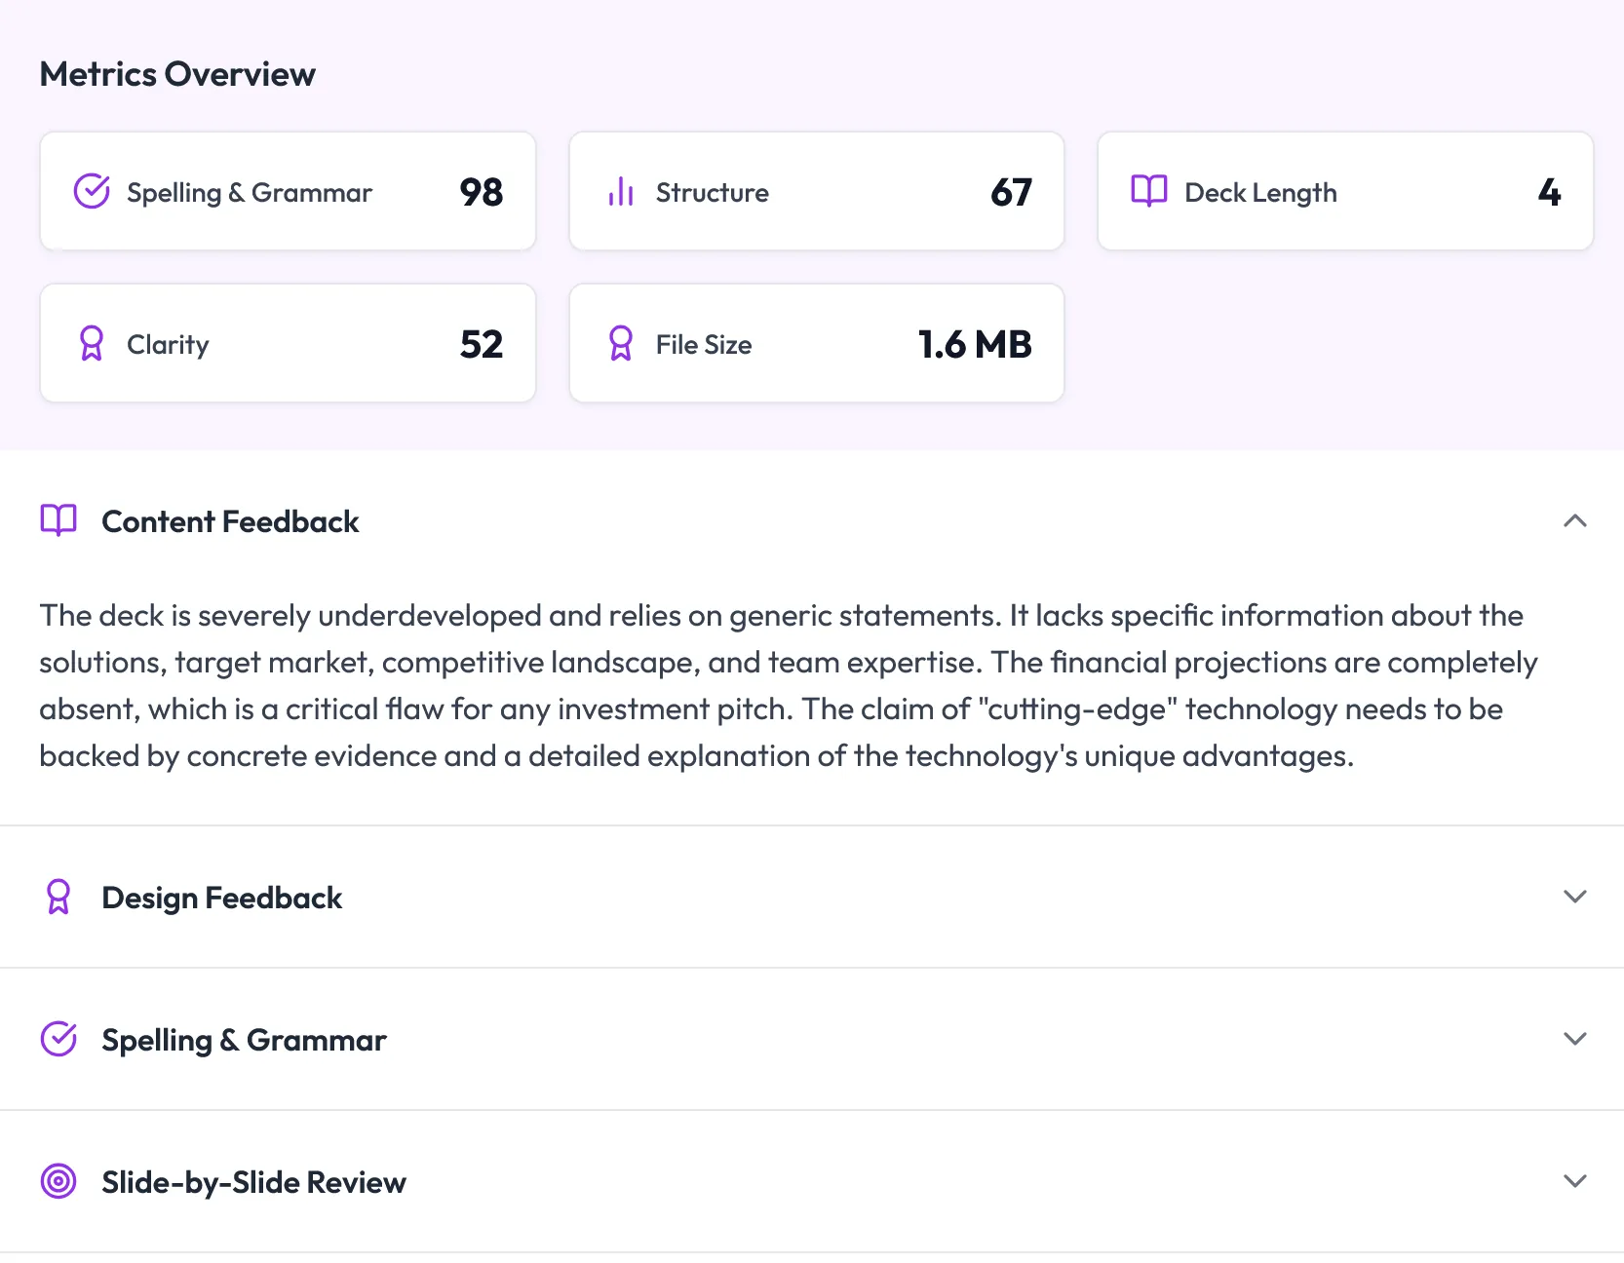1624x1263 pixels.
Task: Click the ribbon icon in File Size card
Action: click(621, 343)
